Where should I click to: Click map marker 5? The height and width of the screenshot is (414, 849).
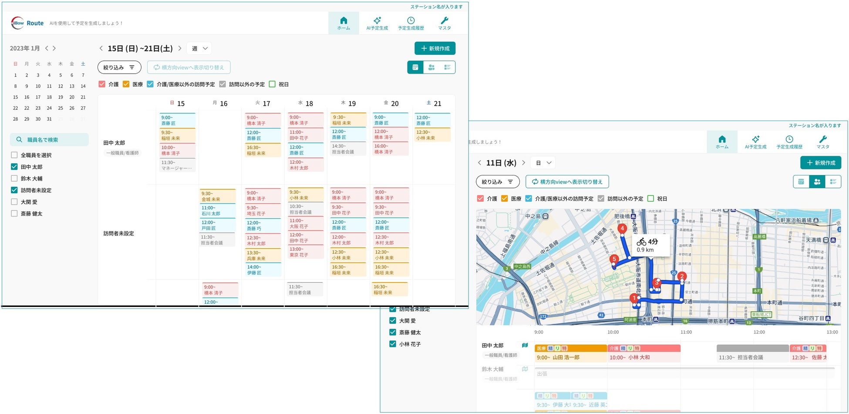(x=614, y=259)
